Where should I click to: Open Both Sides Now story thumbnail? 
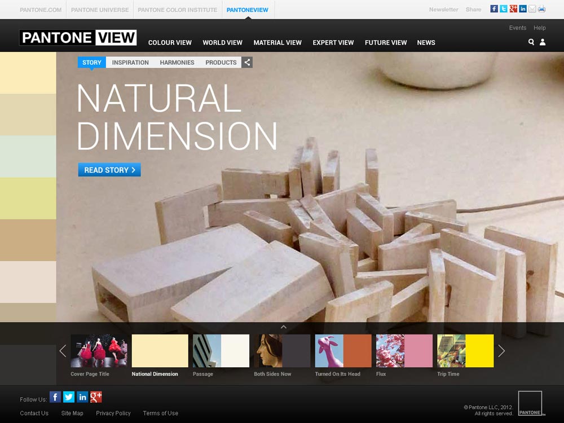point(282,351)
